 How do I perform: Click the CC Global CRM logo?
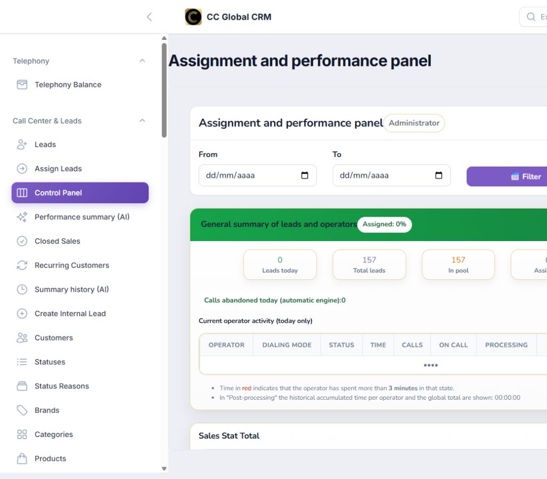[x=193, y=16]
